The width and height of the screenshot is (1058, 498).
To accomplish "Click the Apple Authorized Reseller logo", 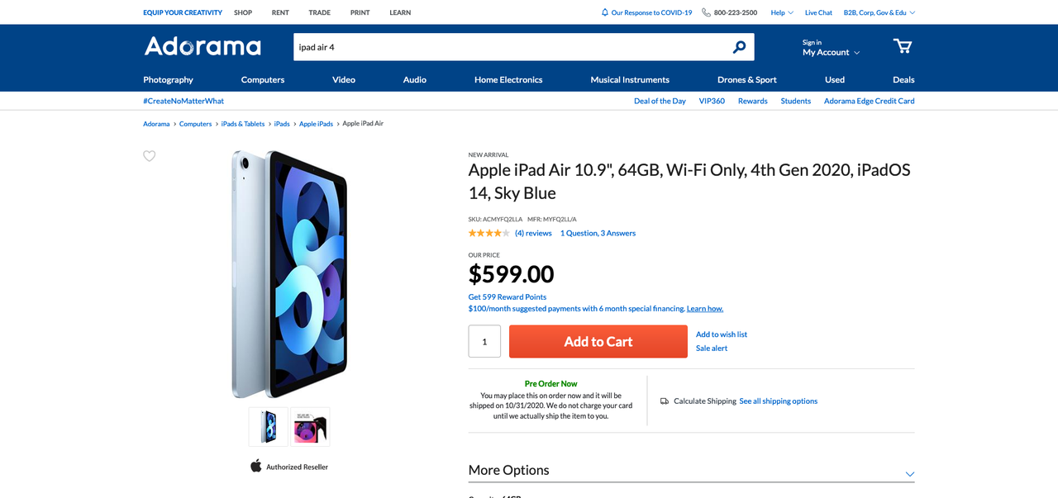I will (289, 467).
